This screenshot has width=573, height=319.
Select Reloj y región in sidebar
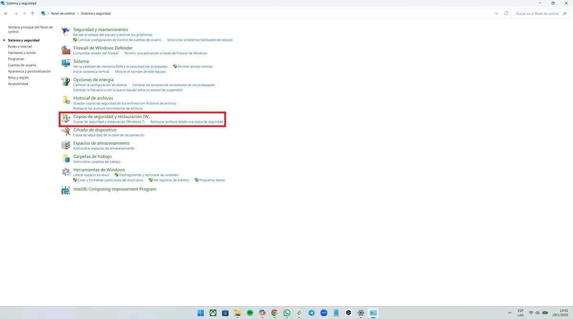18,78
